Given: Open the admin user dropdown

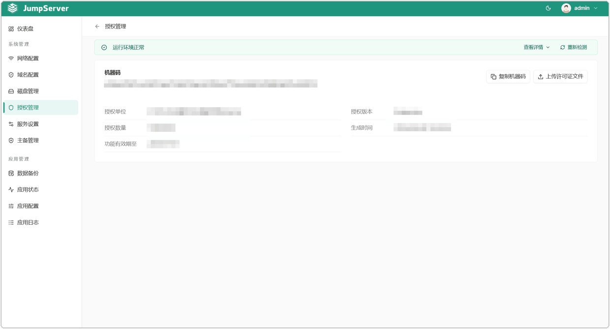Looking at the screenshot, I should tap(580, 8).
